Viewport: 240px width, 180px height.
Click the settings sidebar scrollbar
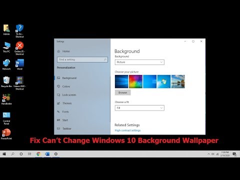tap(110, 99)
